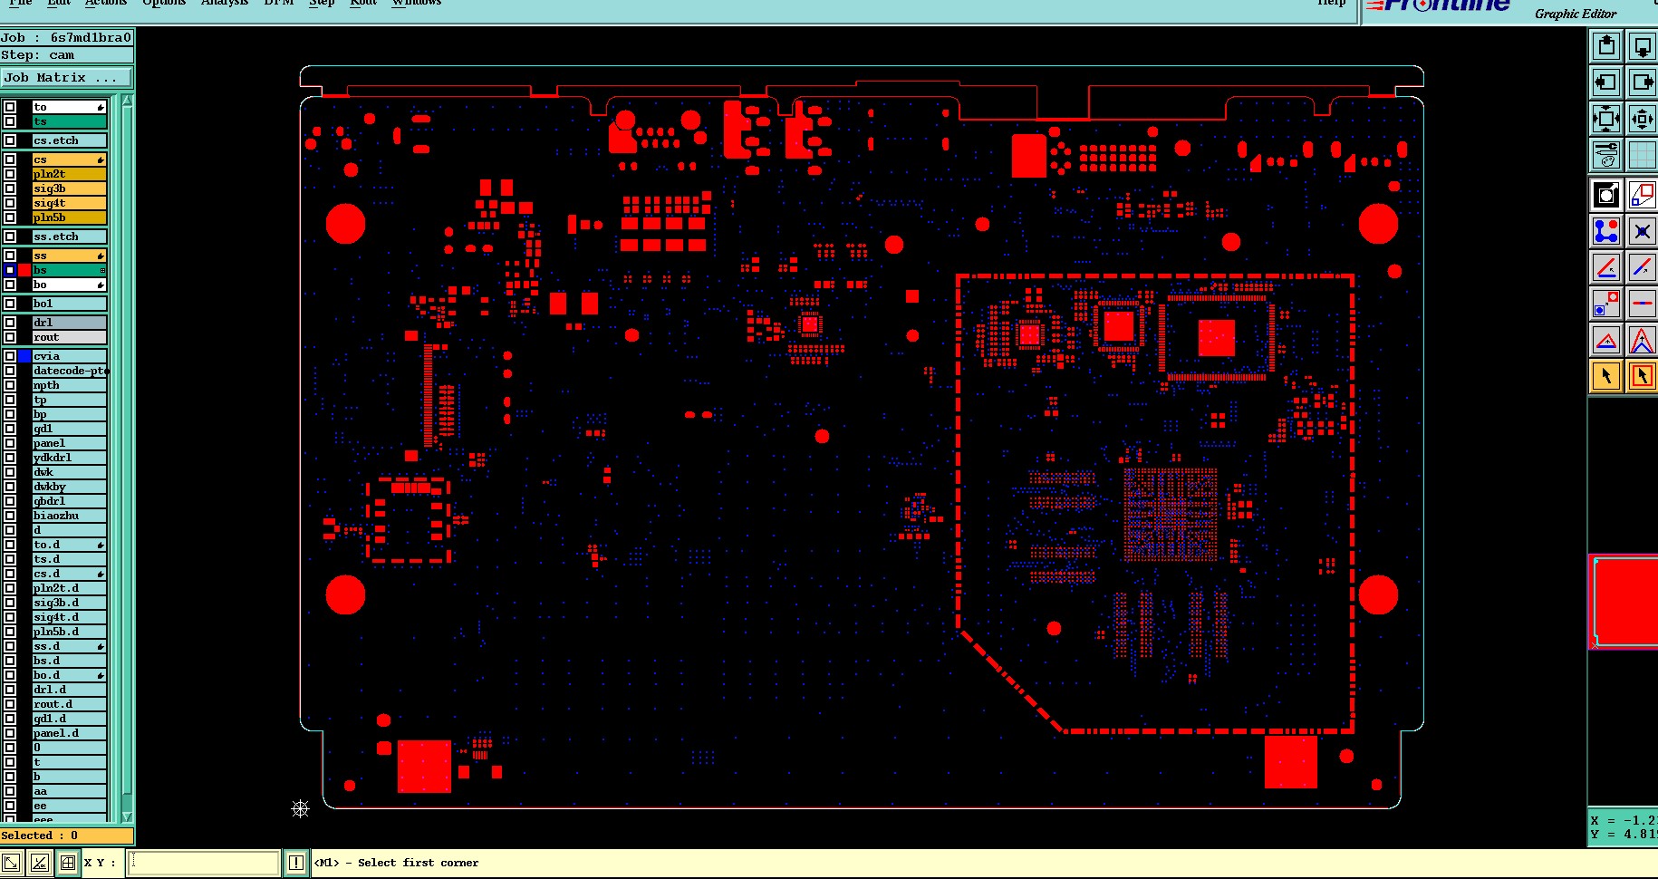Viewport: 1658px width, 879px height.
Task: Open the Help menu
Action: 1331,3
